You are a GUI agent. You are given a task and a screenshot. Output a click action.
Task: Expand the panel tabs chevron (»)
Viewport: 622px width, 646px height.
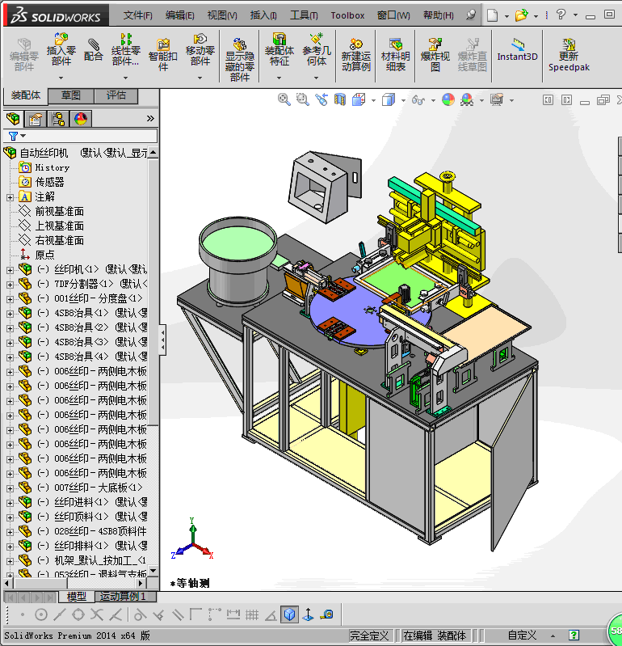click(151, 119)
